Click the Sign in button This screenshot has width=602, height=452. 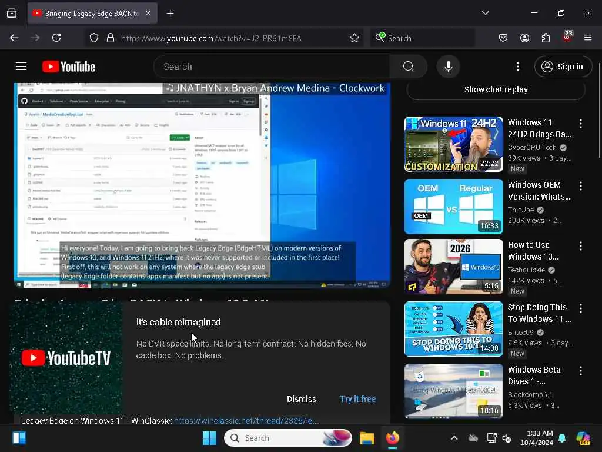point(563,67)
